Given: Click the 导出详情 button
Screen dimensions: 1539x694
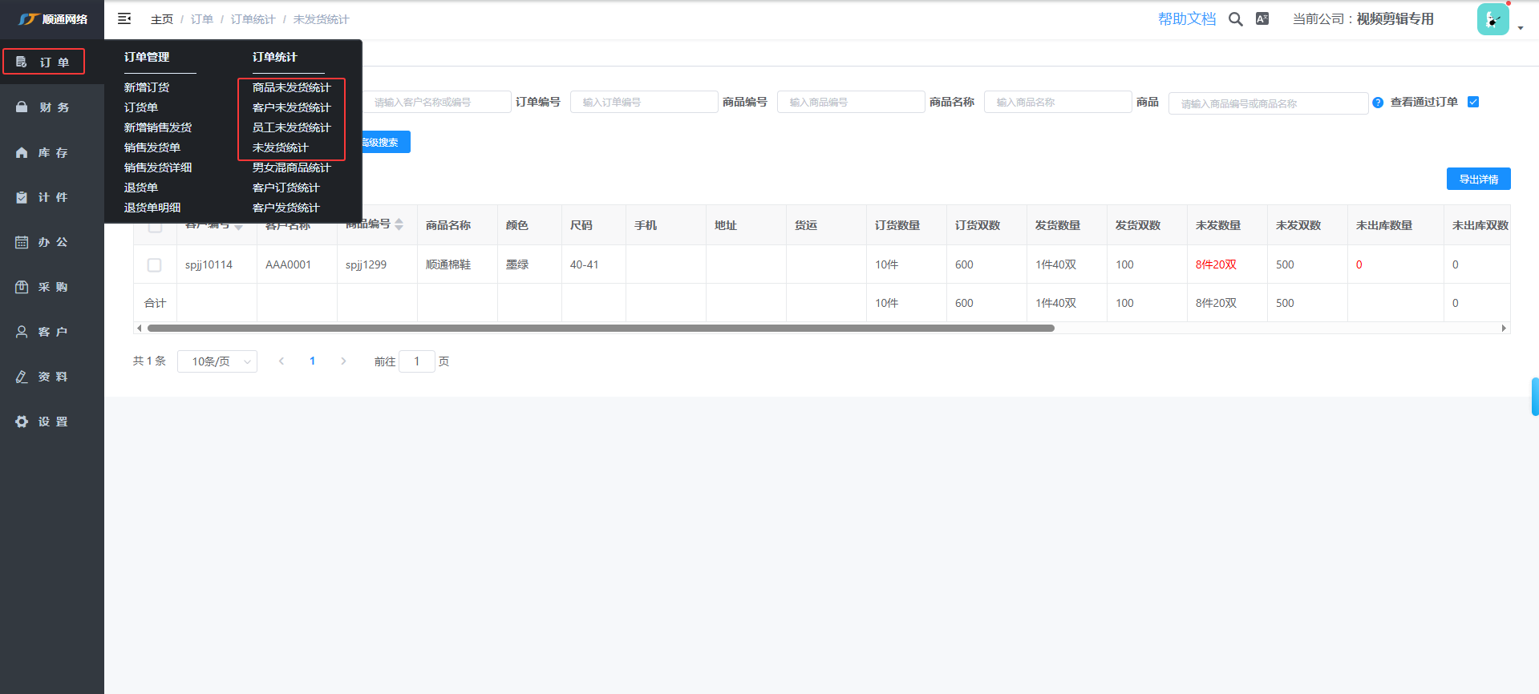Looking at the screenshot, I should [1478, 179].
